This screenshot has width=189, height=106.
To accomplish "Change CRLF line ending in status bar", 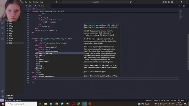I will (168, 100).
